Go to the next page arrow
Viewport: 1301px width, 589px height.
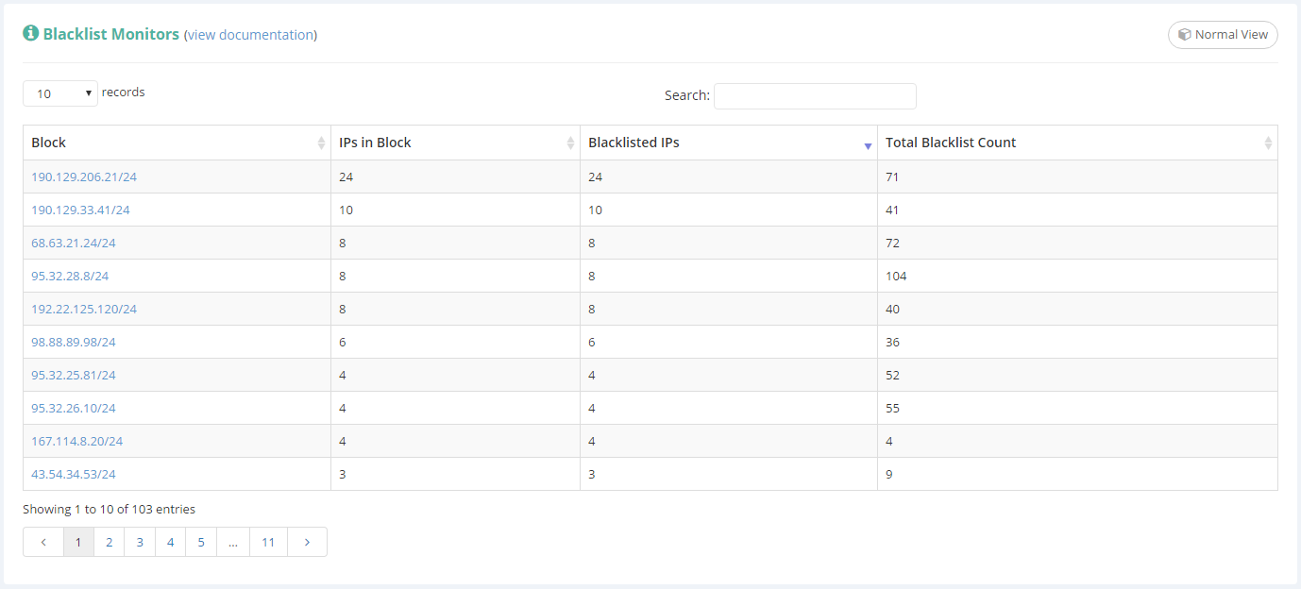tap(306, 542)
